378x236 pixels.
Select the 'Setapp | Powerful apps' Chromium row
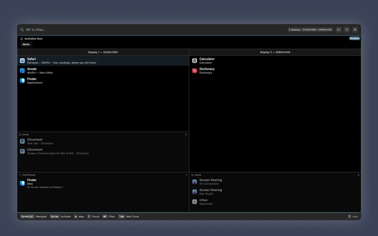click(103, 151)
